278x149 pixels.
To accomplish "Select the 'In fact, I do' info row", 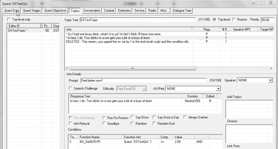I will point(169,38).
